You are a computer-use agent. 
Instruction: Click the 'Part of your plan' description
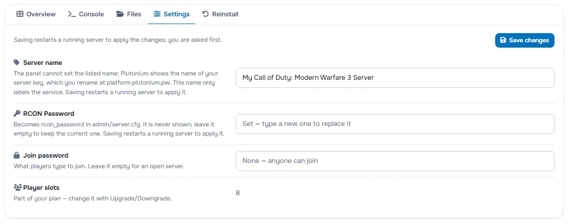coord(93,198)
